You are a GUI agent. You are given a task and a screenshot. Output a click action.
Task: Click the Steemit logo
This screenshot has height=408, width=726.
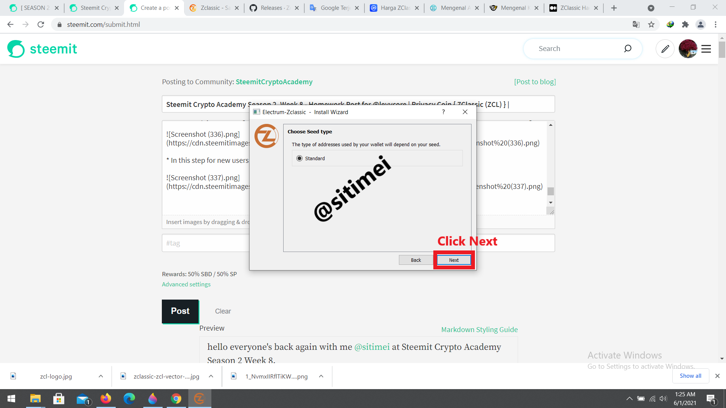click(x=42, y=49)
